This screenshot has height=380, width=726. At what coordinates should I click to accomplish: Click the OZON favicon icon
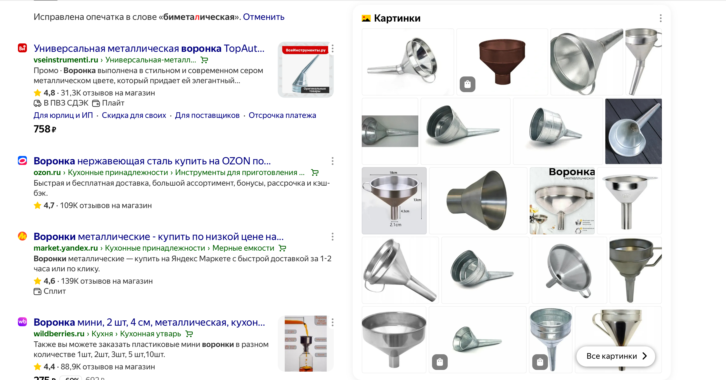click(x=22, y=160)
